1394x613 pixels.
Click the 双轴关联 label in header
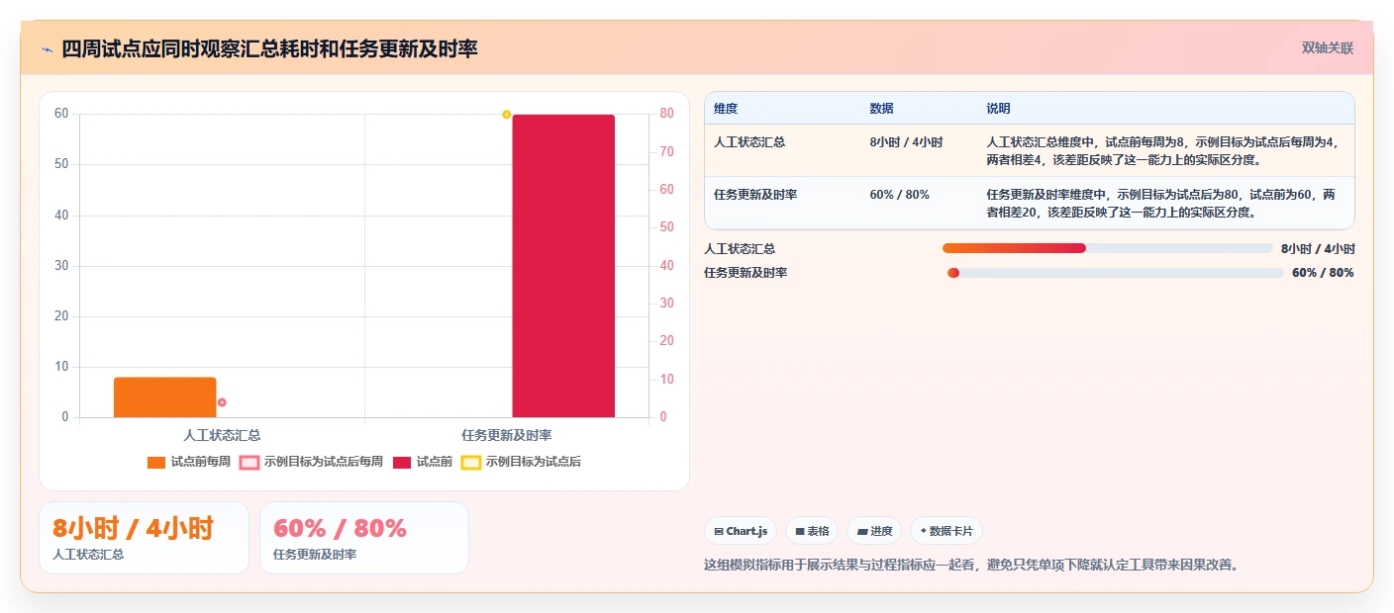(x=1327, y=48)
